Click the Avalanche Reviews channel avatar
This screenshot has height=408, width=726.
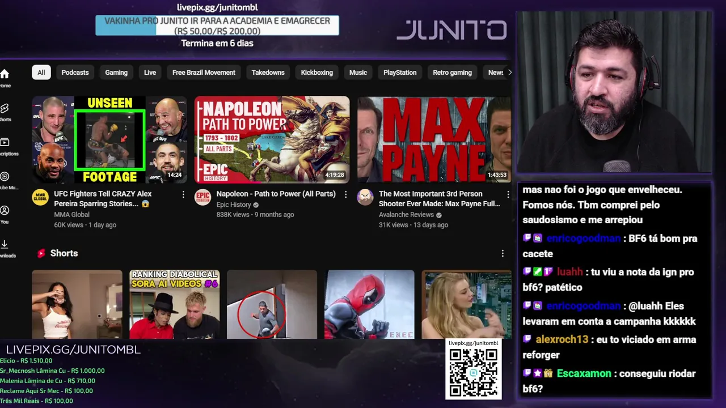point(365,197)
